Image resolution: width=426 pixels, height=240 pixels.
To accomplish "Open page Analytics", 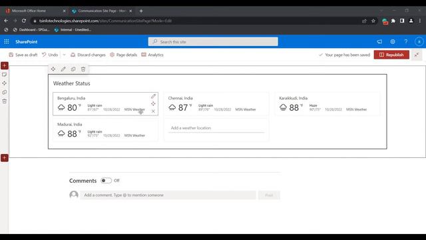I will tap(152, 55).
